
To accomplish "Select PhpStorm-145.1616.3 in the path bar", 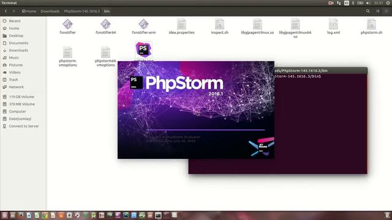I will coord(81,11).
